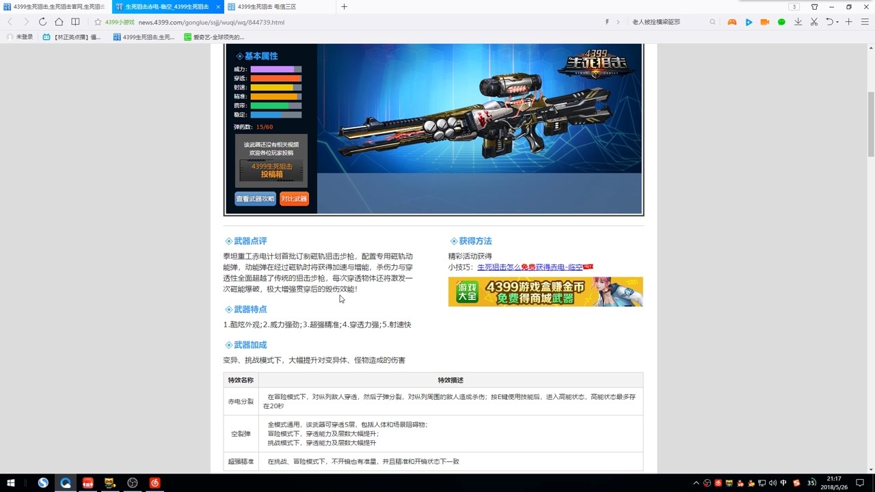Go back to previous page
This screenshot has height=492, width=875.
10,22
